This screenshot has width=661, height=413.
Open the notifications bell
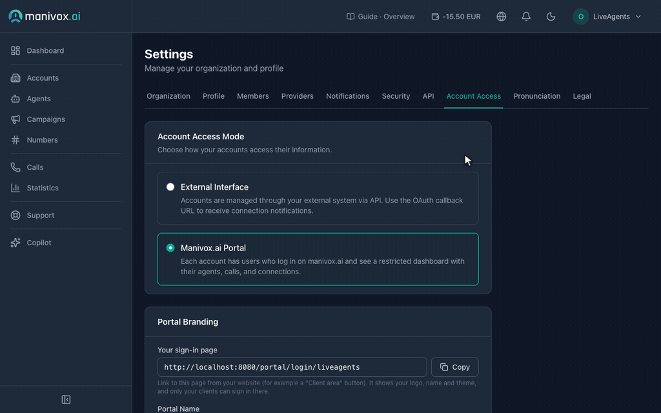coord(526,16)
